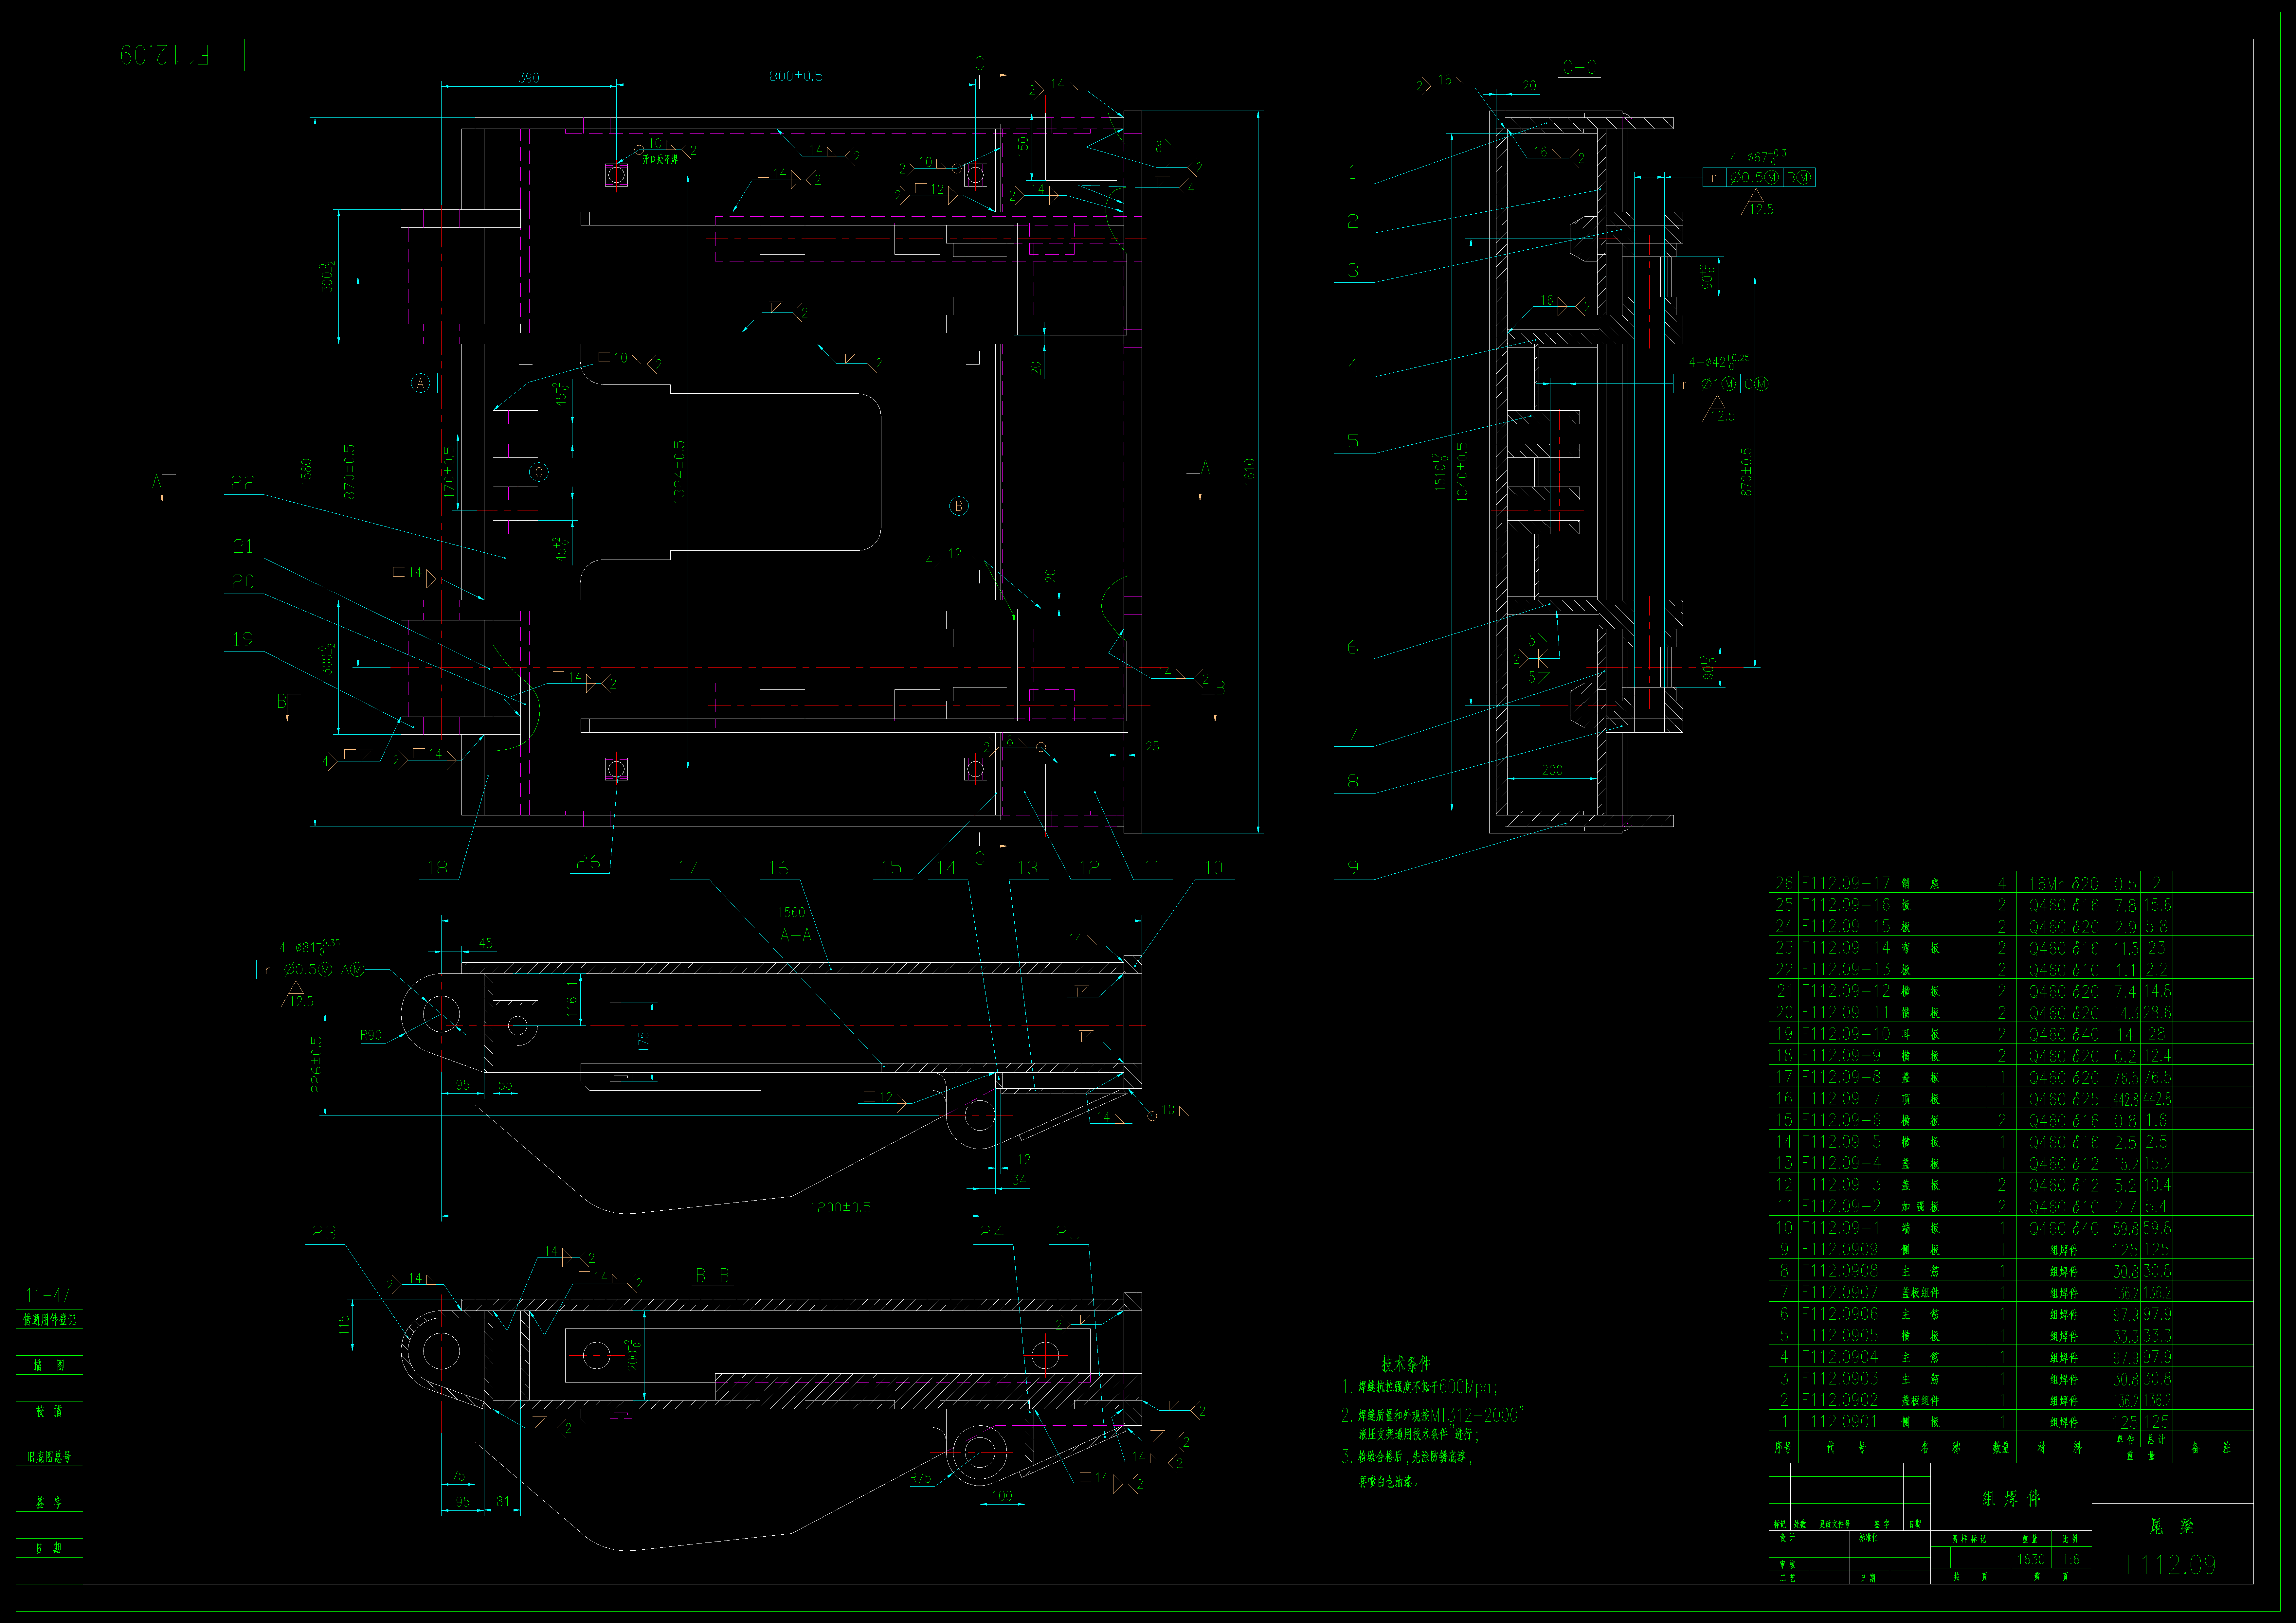The height and width of the screenshot is (1623, 2296).
Task: Select the 加强板 part name cell
Action: coord(1920,1207)
